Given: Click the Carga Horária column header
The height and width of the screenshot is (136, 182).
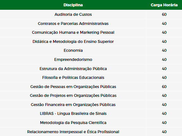Looking at the screenshot, I should (164, 5).
